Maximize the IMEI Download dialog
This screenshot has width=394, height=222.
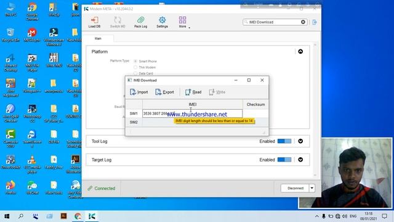[249, 80]
